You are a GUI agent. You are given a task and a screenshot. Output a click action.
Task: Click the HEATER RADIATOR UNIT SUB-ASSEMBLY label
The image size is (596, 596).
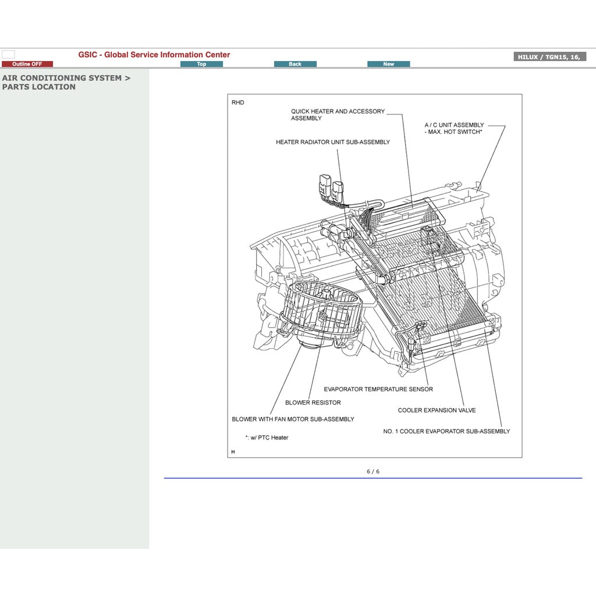click(333, 141)
